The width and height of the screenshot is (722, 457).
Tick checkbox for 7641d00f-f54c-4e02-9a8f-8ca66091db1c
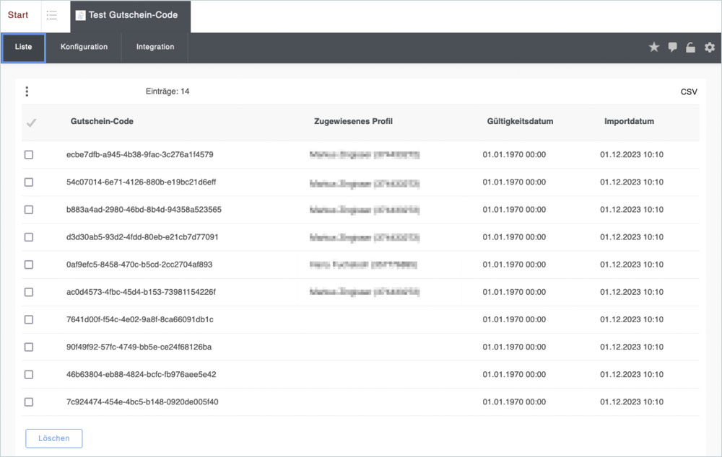point(29,319)
